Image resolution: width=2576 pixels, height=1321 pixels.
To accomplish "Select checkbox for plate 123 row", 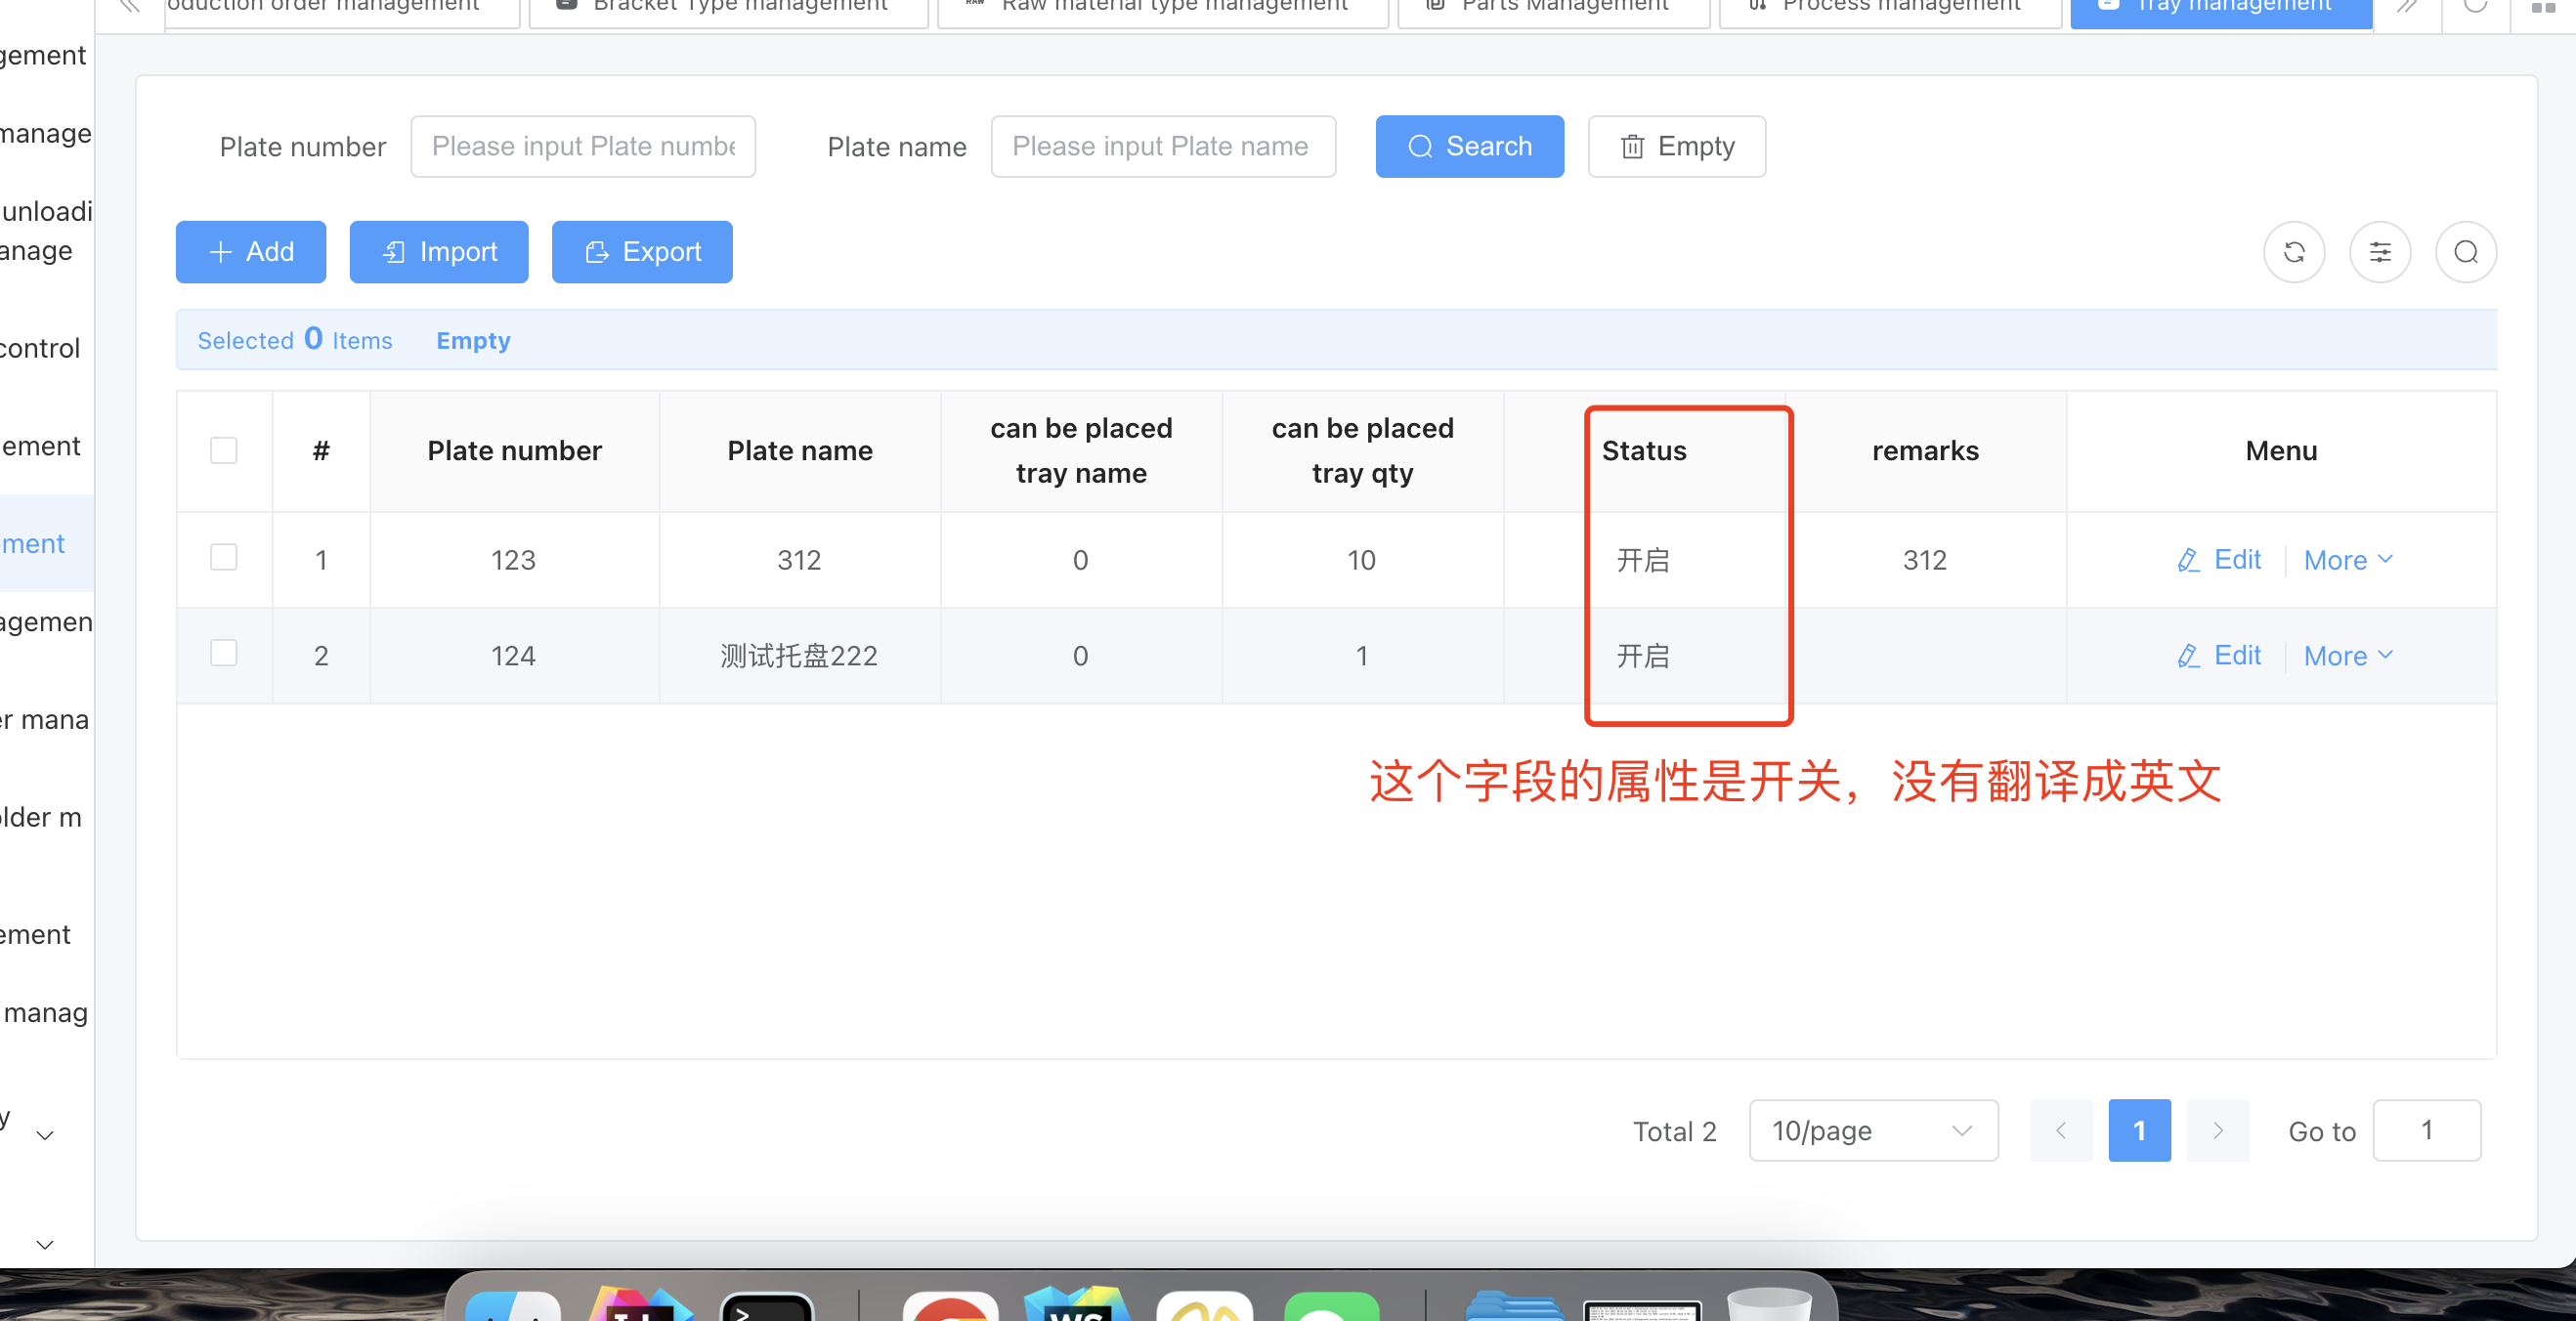I will 224,558.
